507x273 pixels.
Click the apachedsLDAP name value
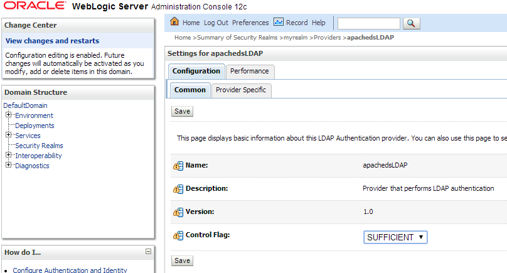click(385, 165)
